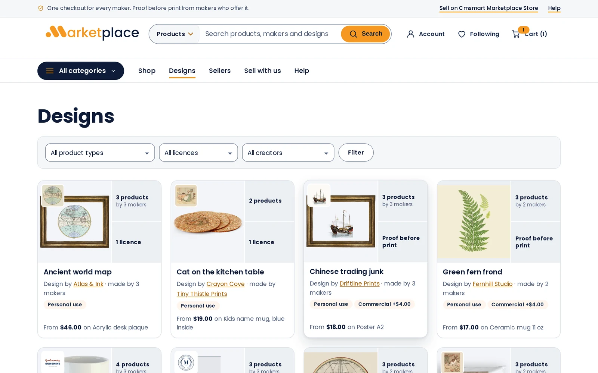Open the Sellers tab
This screenshot has width=598, height=373.
coord(220,71)
